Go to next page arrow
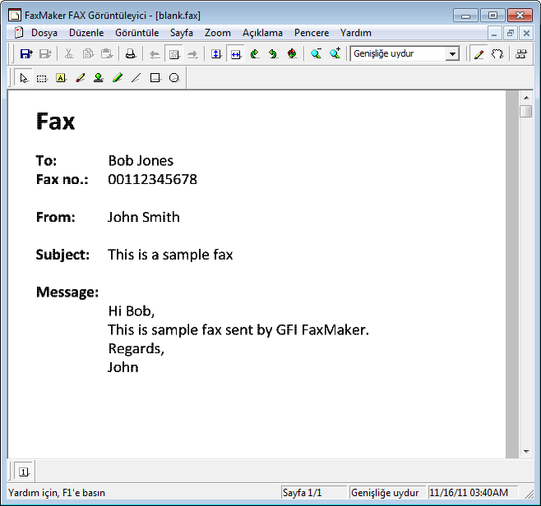This screenshot has height=506, width=541. [x=192, y=54]
